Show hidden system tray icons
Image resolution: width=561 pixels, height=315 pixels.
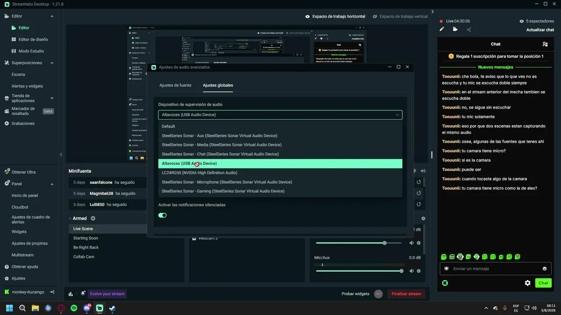coord(486,308)
